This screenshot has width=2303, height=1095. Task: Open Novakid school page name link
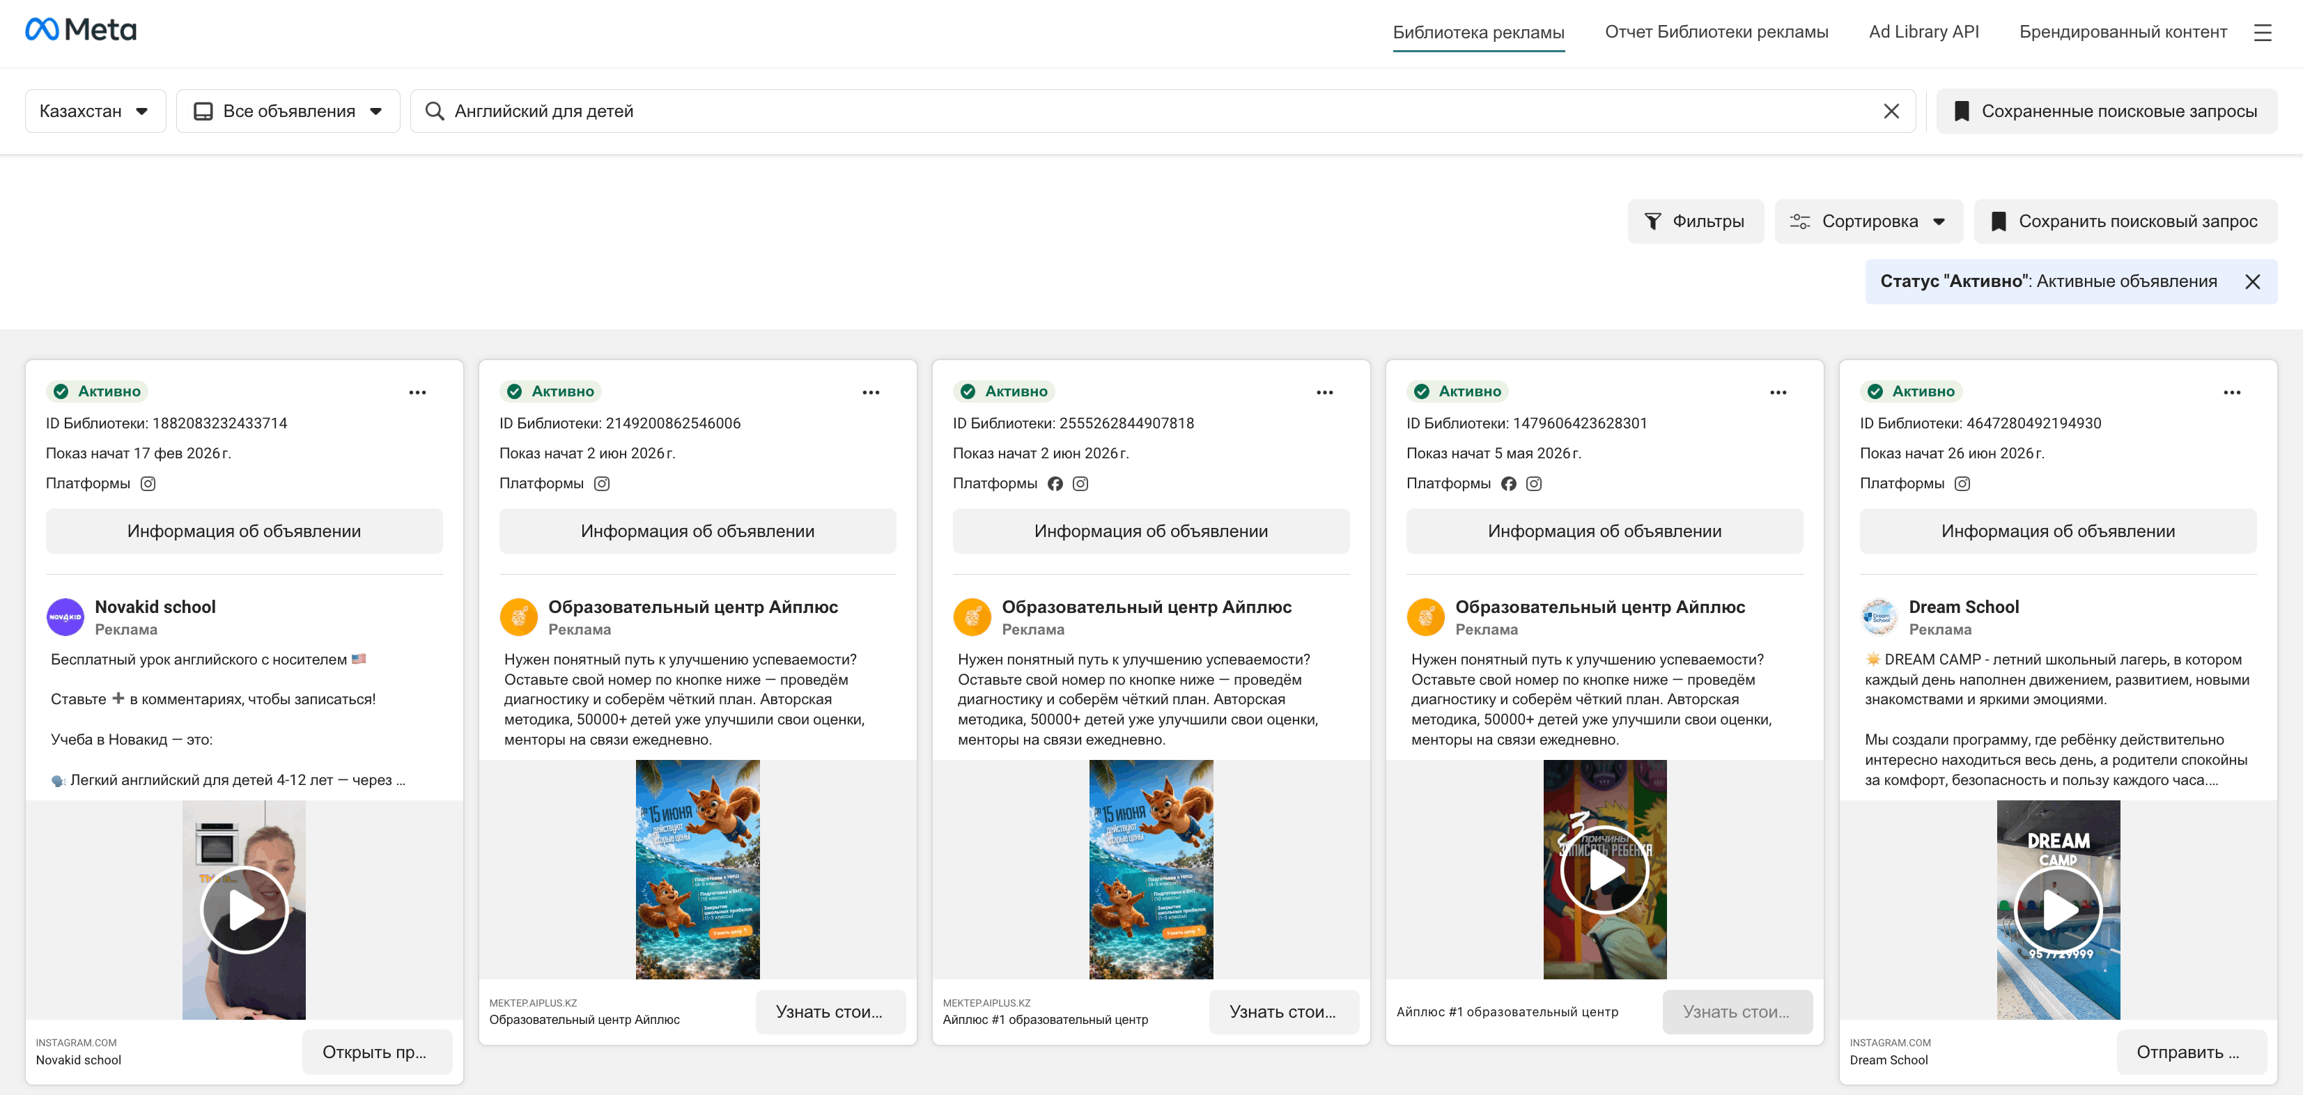tap(155, 607)
